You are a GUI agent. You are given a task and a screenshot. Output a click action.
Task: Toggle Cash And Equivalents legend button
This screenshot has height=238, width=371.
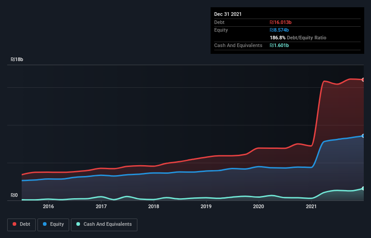[x=104, y=224]
